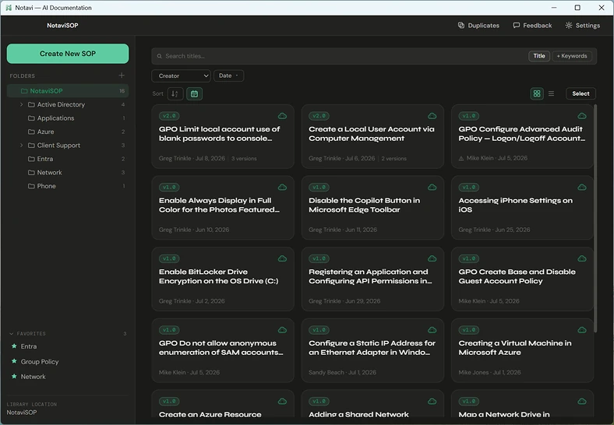614x425 pixels.
Task: Click the v2.0 badge on GPO Limit card
Action: pyautogui.click(x=169, y=116)
